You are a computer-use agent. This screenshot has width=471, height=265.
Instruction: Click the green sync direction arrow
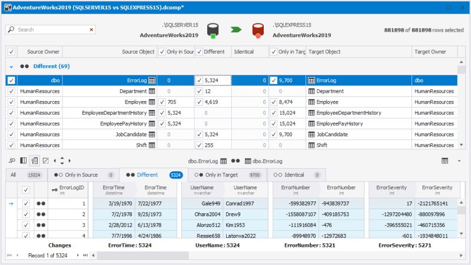click(x=236, y=29)
